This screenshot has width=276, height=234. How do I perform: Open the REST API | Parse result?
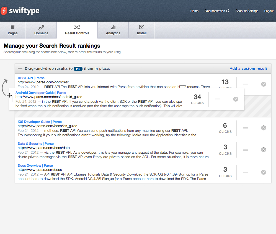[31, 78]
